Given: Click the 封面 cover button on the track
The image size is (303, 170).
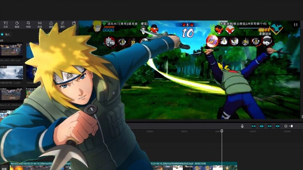Looking at the screenshot, I should (x=4, y=168).
